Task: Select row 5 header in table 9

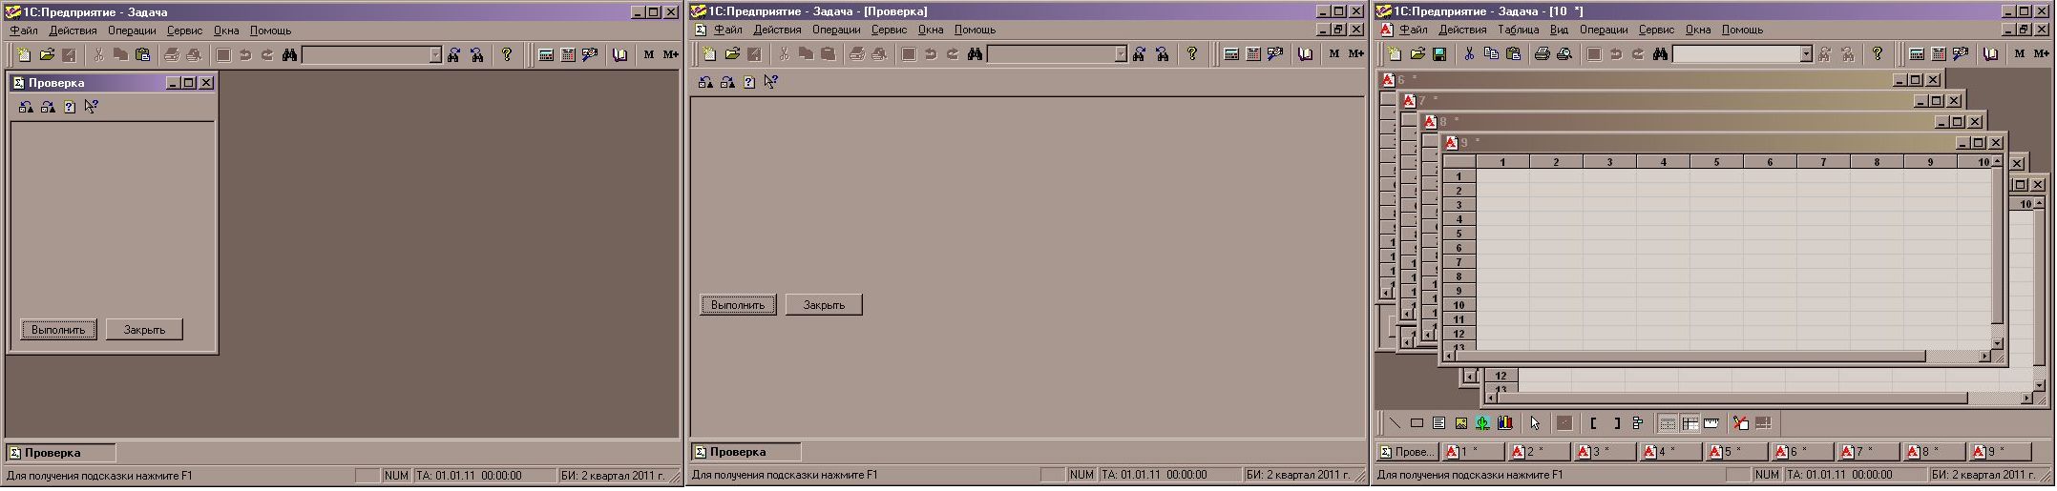Action: point(1459,234)
